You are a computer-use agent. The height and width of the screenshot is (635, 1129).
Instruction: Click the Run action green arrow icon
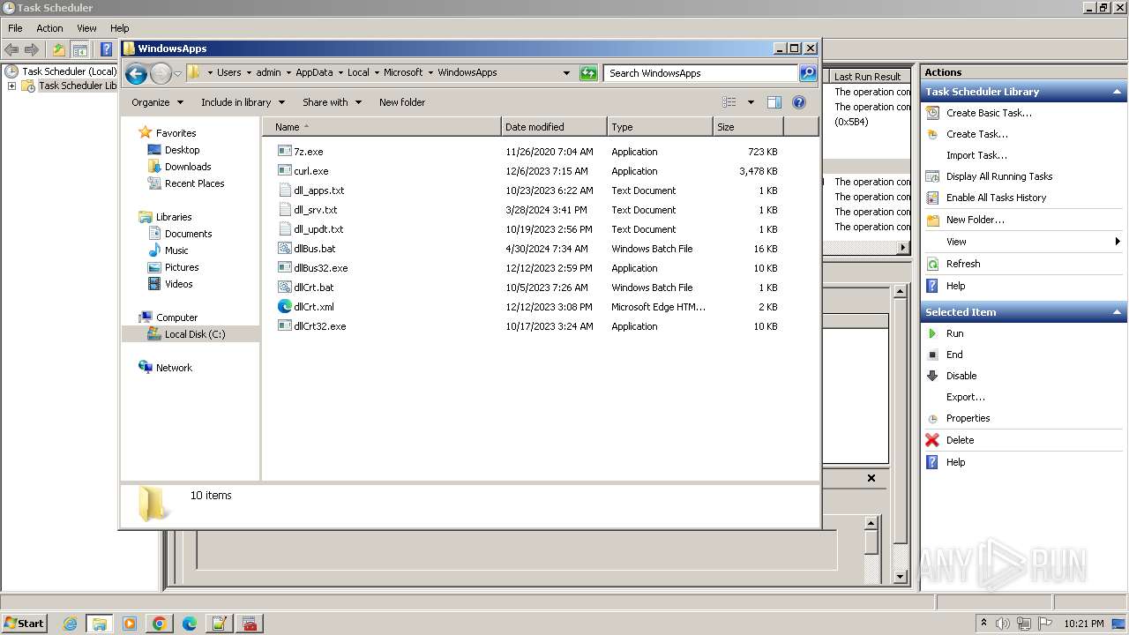click(x=933, y=333)
